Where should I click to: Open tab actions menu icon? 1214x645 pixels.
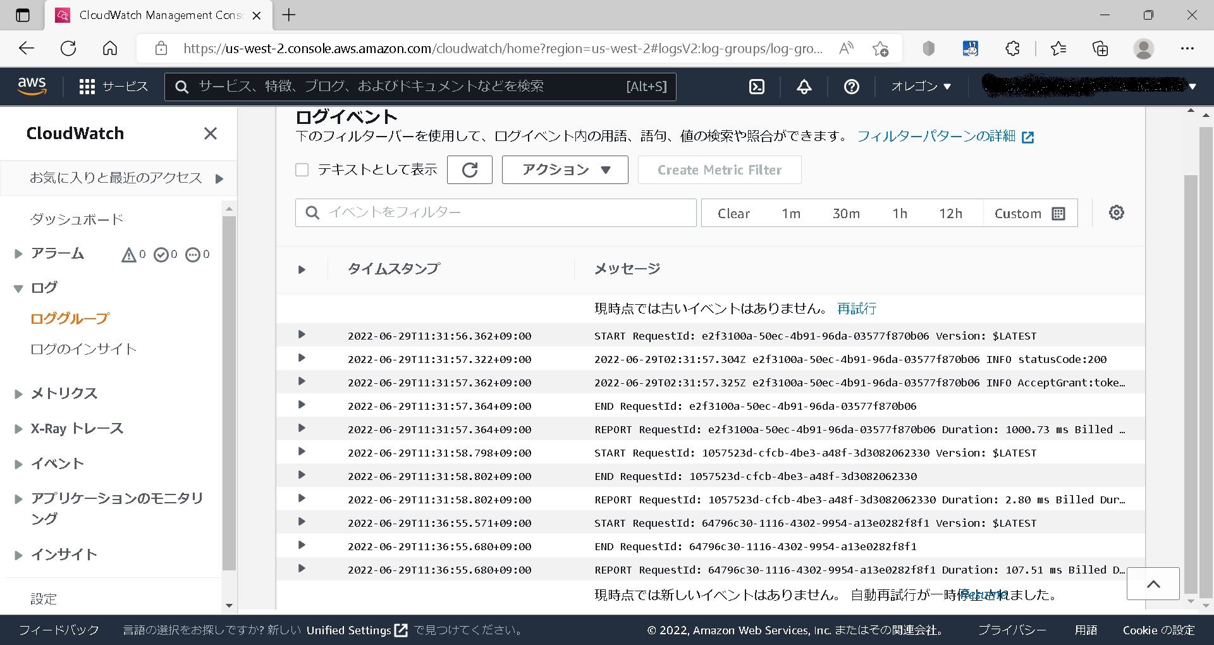[x=23, y=15]
